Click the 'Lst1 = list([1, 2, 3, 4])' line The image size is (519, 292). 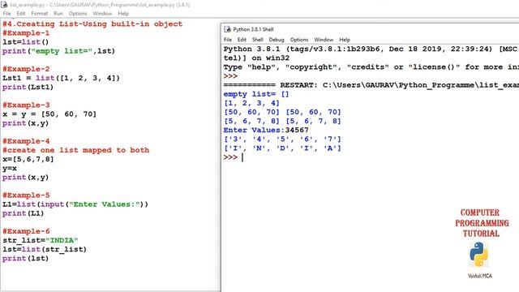(x=62, y=78)
